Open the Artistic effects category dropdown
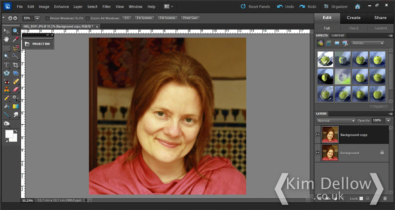395x210 pixels. click(367, 43)
